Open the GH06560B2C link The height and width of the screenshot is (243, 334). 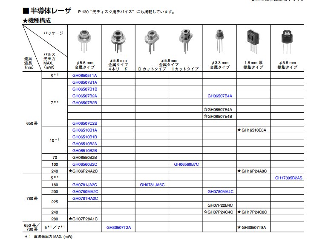pos(84,164)
